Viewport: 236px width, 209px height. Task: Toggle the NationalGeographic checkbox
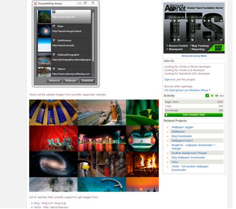pos(54,55)
